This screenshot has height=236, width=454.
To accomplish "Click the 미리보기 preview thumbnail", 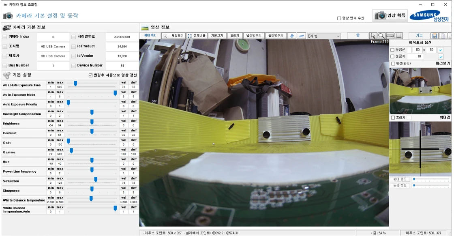I will tap(420, 91).
